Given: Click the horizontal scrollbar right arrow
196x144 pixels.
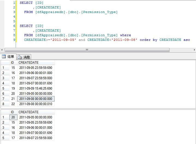Looking at the screenshot, I should 194,50.
